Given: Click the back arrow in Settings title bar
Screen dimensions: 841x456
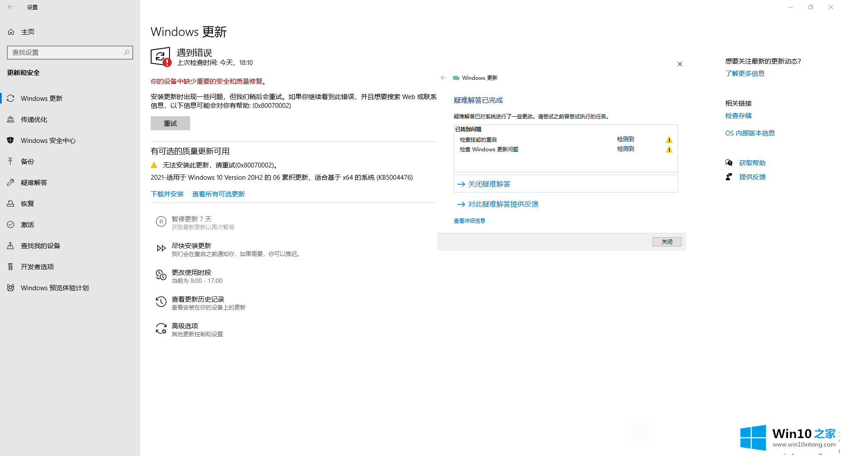Looking at the screenshot, I should coord(11,7).
